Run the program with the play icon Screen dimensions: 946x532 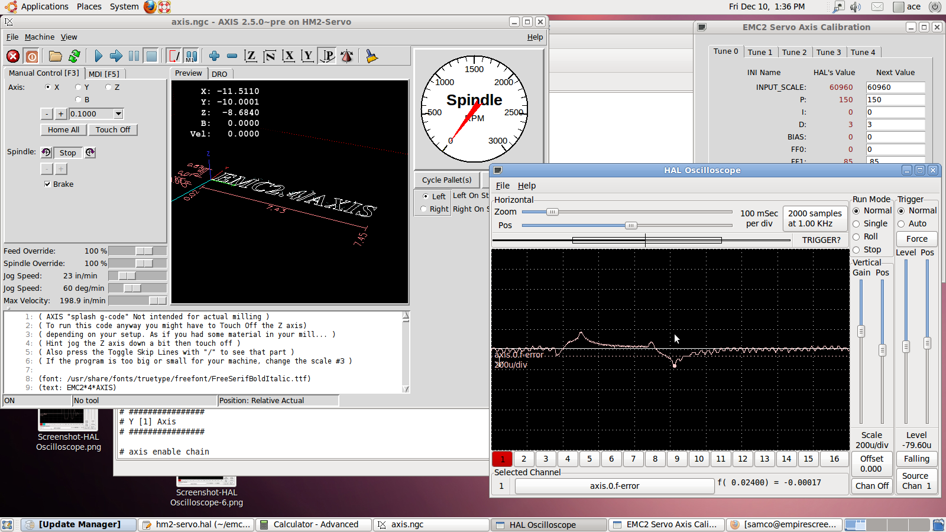(x=98, y=56)
